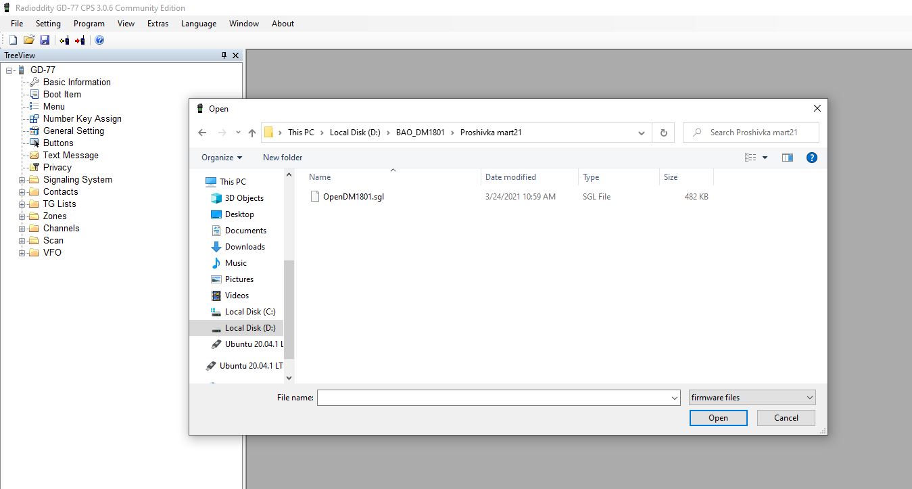Expand the VFO tree node
Screen dimensions: 912x489
coord(22,253)
